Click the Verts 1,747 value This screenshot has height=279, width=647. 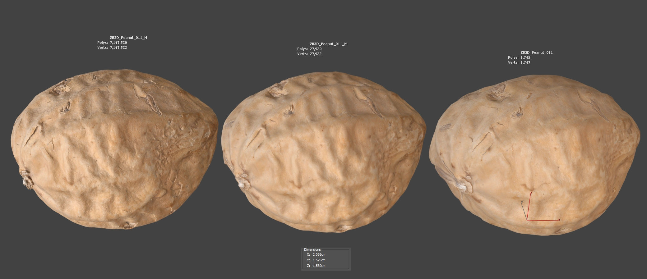525,62
